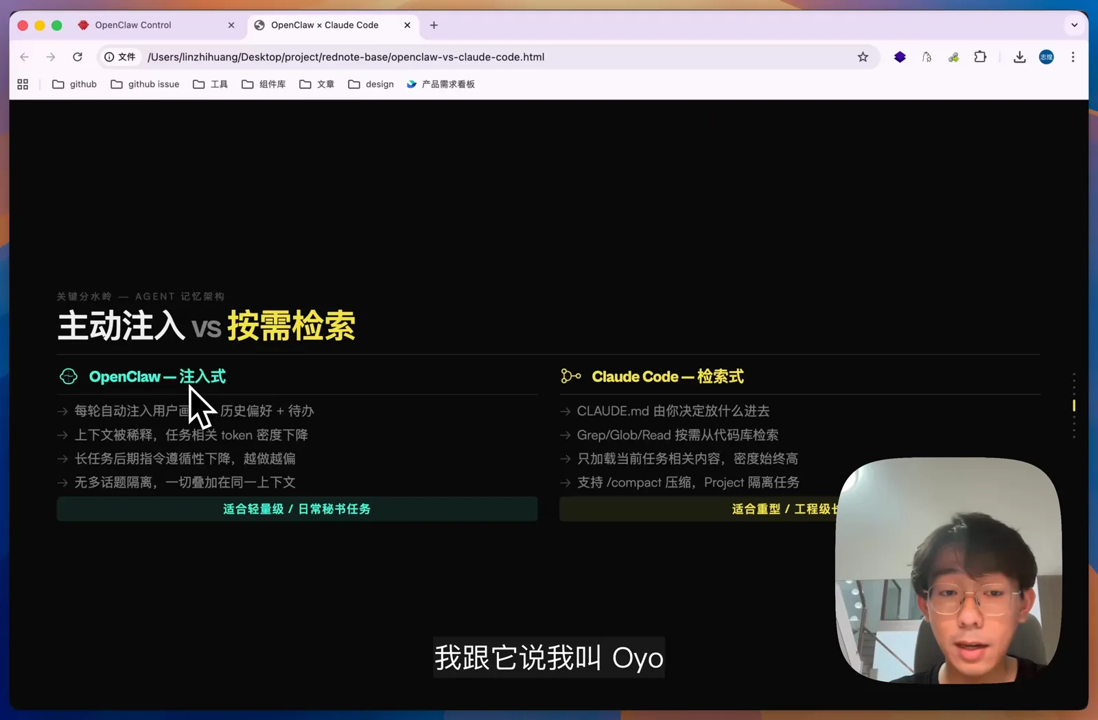Reload the current page
Image resolution: width=1098 pixels, height=720 pixels.
[78, 57]
